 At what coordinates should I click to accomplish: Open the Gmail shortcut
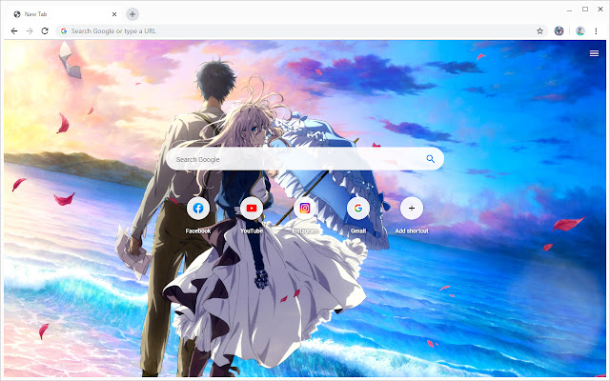358,209
